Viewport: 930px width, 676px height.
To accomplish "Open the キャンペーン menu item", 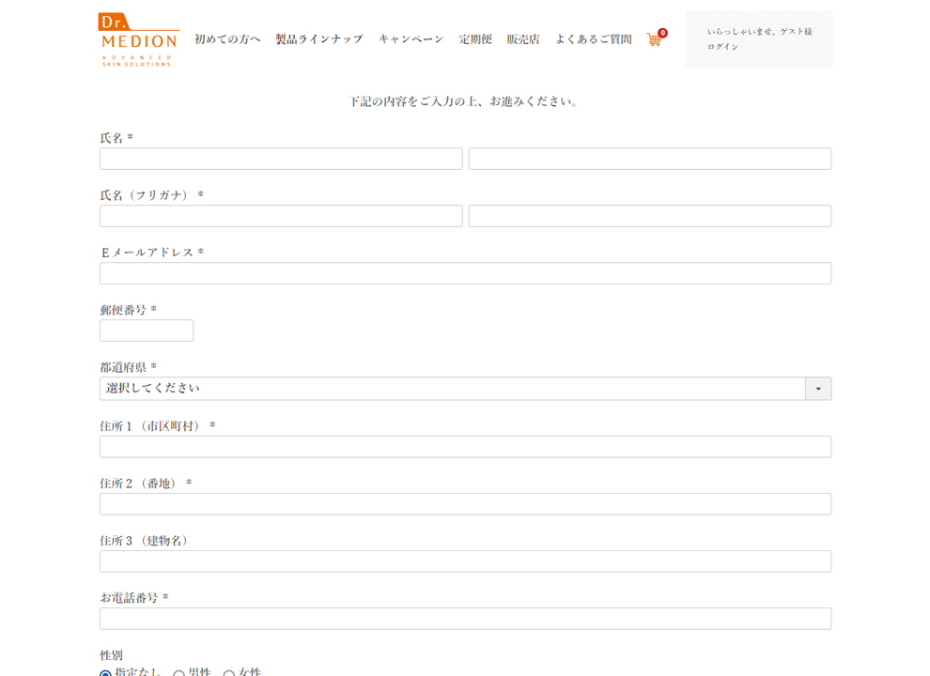I will coord(411,39).
